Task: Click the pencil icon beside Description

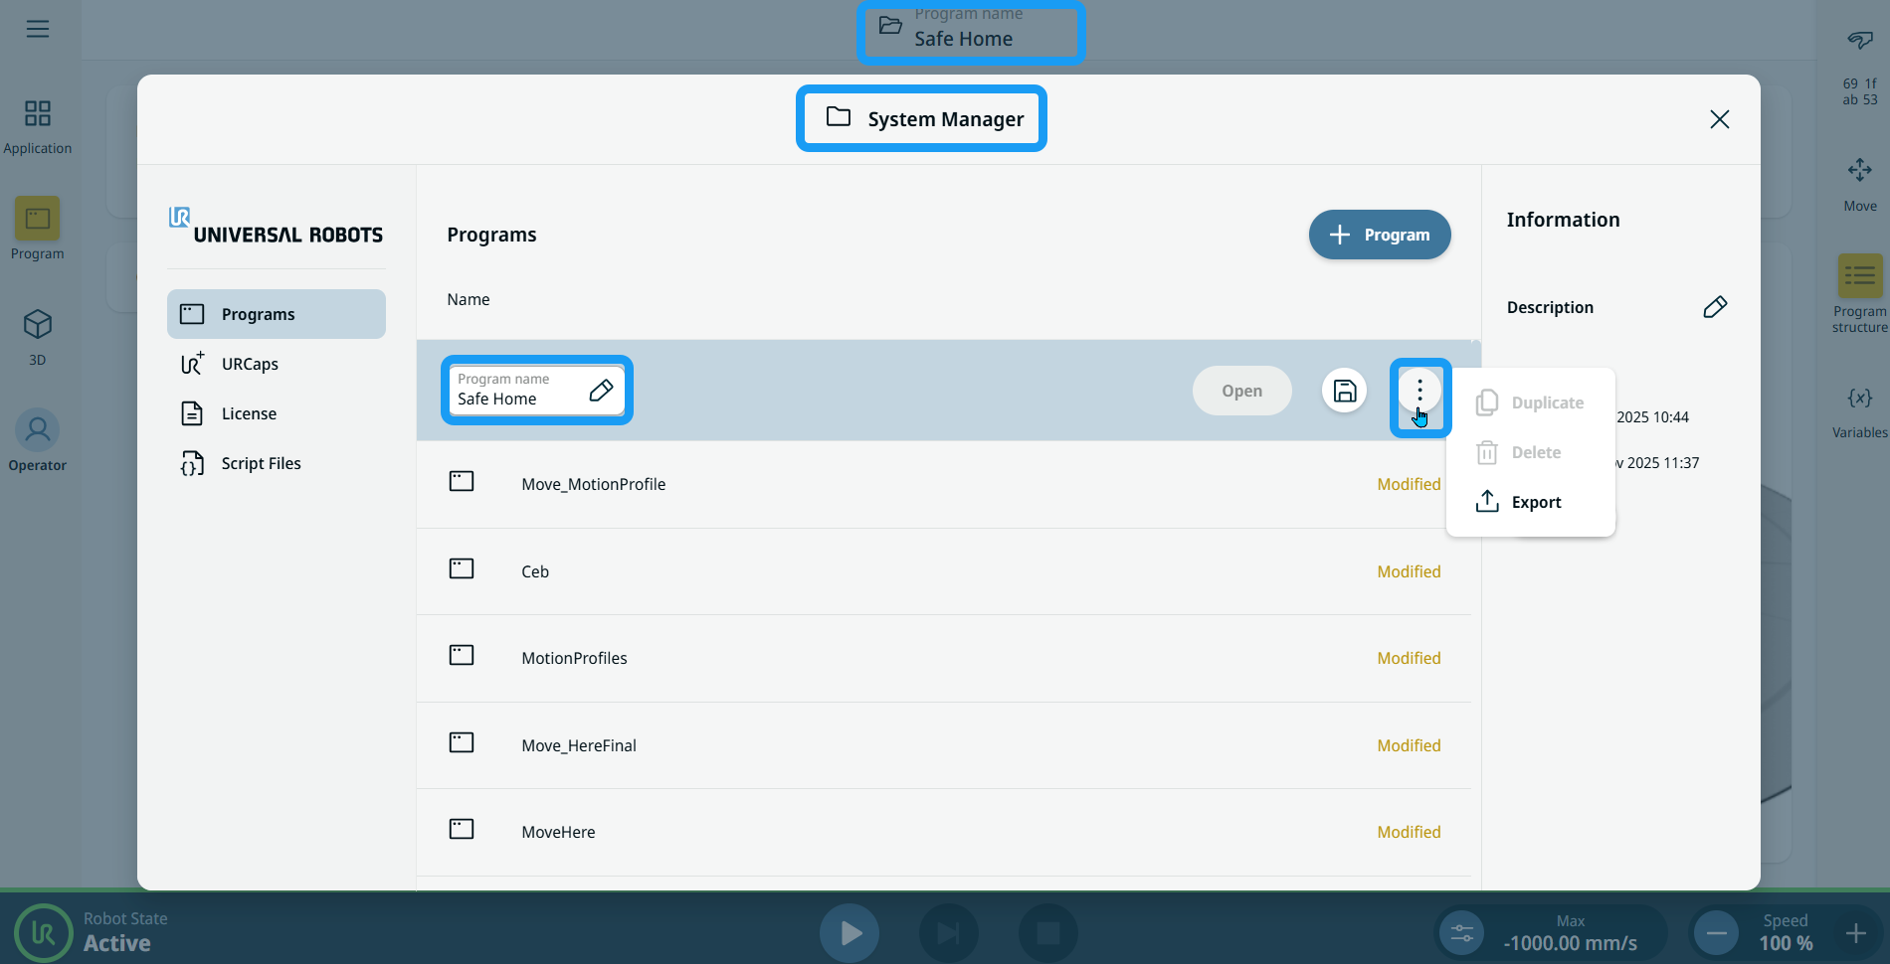Action: pos(1715,307)
